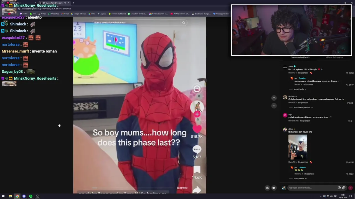355x199 pixels.
Task: Open File Explorer in the taskbar
Action: pyautogui.click(x=10, y=196)
